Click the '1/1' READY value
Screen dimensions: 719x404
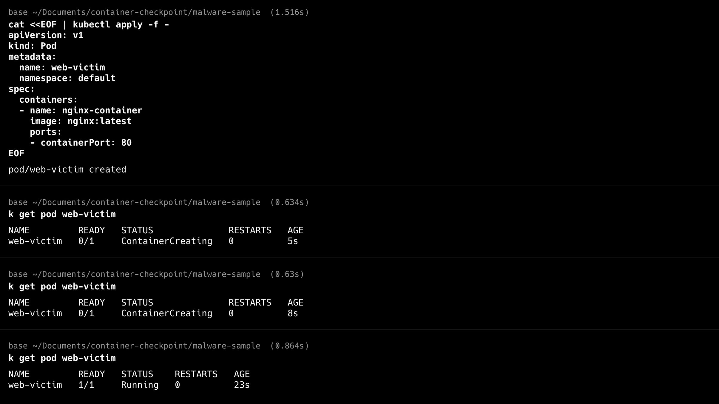86,385
